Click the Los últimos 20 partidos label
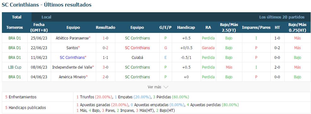The image size is (311, 114). click(282, 17)
